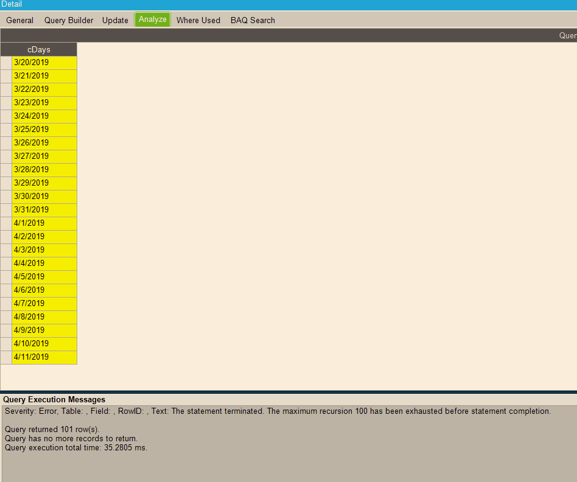
Task: Select the 3/31/2019 cell
Action: point(44,210)
